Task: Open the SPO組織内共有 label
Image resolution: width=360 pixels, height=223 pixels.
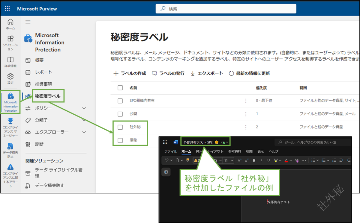Action: click(142, 101)
